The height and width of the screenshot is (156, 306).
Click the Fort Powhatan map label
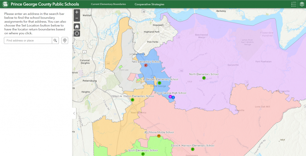click(264, 61)
